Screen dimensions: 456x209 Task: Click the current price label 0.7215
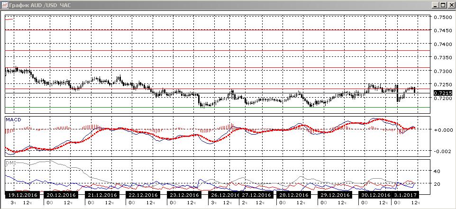tap(443, 93)
